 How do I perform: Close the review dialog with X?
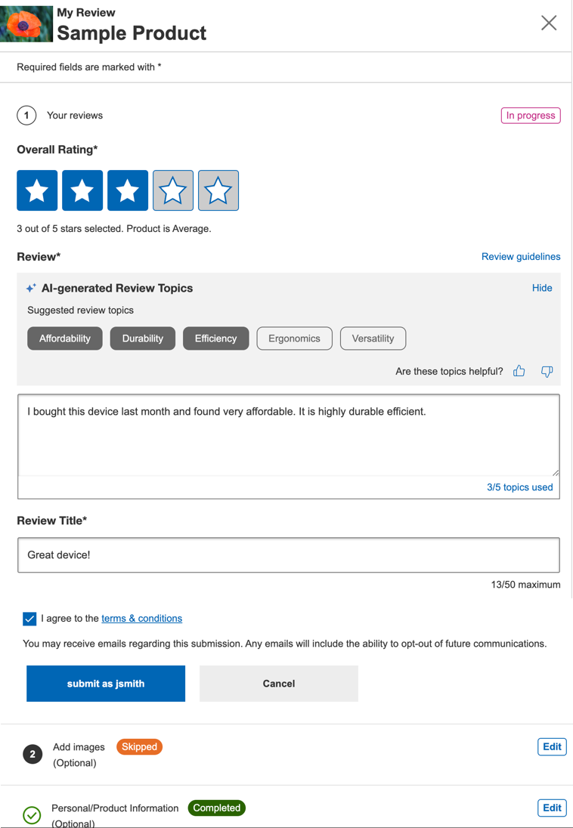[x=549, y=23]
